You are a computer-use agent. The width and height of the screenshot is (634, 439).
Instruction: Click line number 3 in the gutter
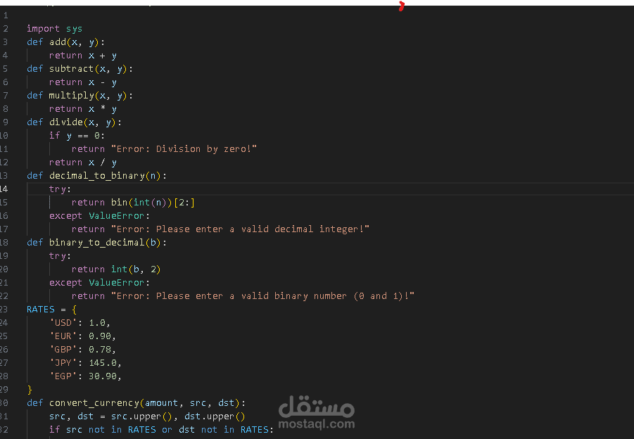coord(6,42)
